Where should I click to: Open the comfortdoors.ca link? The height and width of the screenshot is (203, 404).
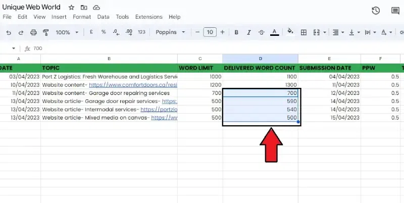click(133, 85)
